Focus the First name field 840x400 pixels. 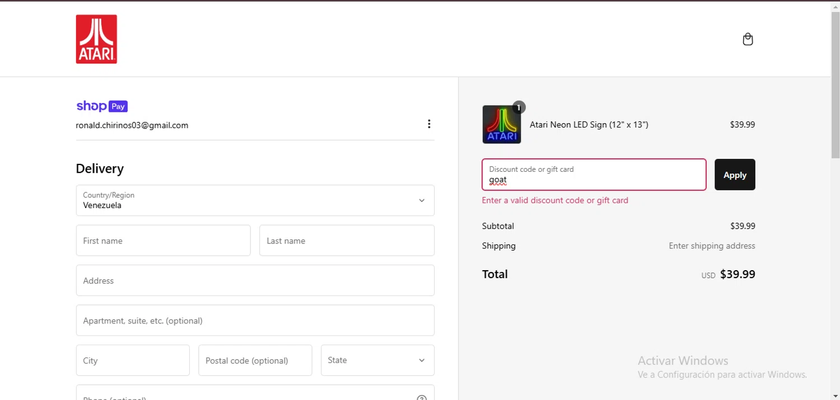coord(163,241)
